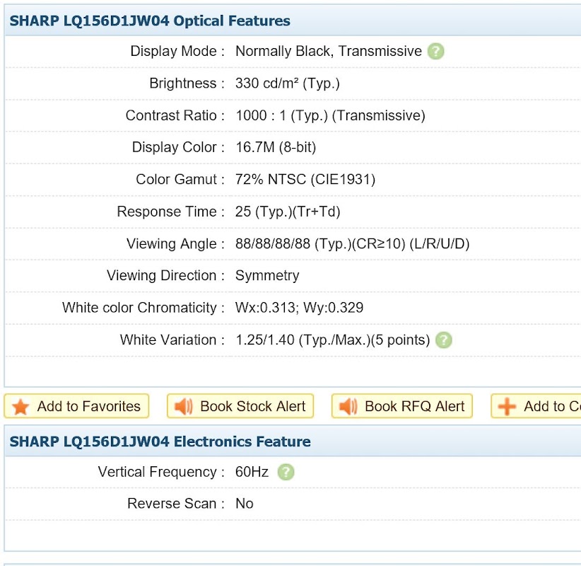The height and width of the screenshot is (566, 581).
Task: Click the vertical frequency value 60Hz
Action: pos(252,472)
